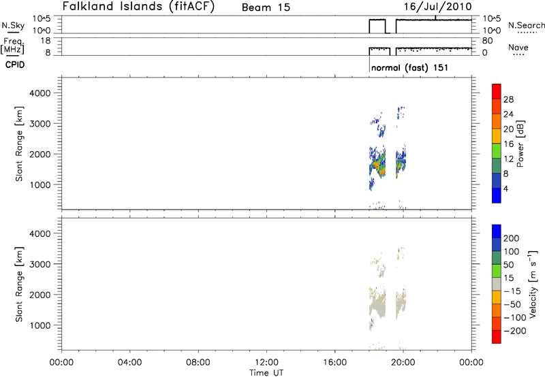545x377 pixels.
Task: Click the '04:00' time tick label
Action: coord(129,363)
